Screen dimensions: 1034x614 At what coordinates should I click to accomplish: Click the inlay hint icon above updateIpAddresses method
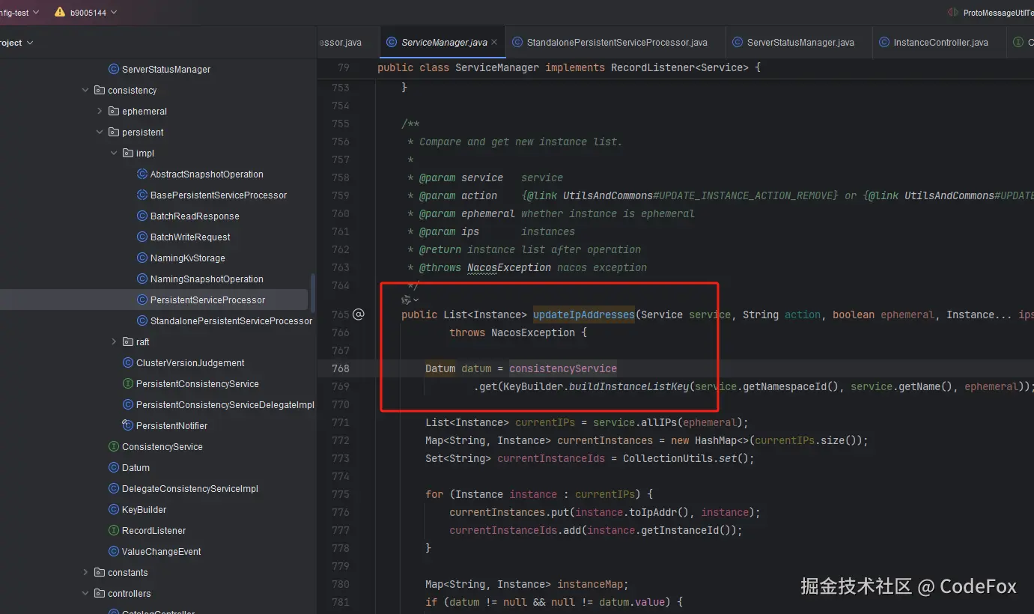pyautogui.click(x=407, y=300)
